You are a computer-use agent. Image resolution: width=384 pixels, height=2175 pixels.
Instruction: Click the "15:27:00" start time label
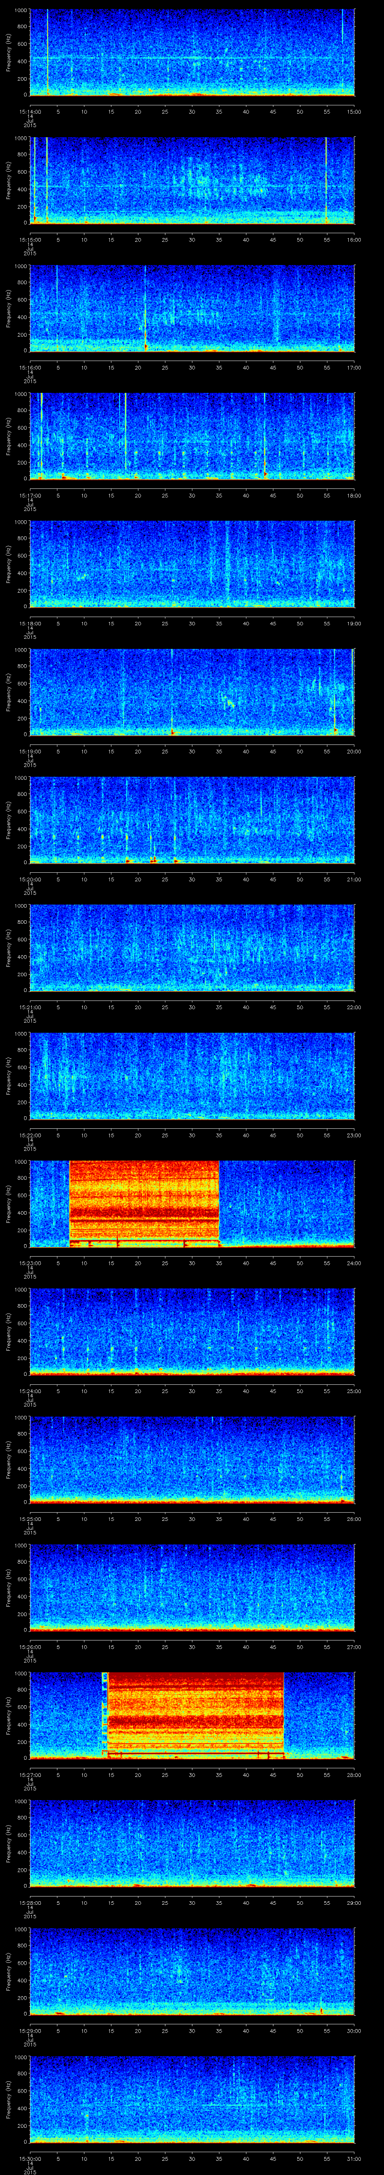[x=30, y=1774]
